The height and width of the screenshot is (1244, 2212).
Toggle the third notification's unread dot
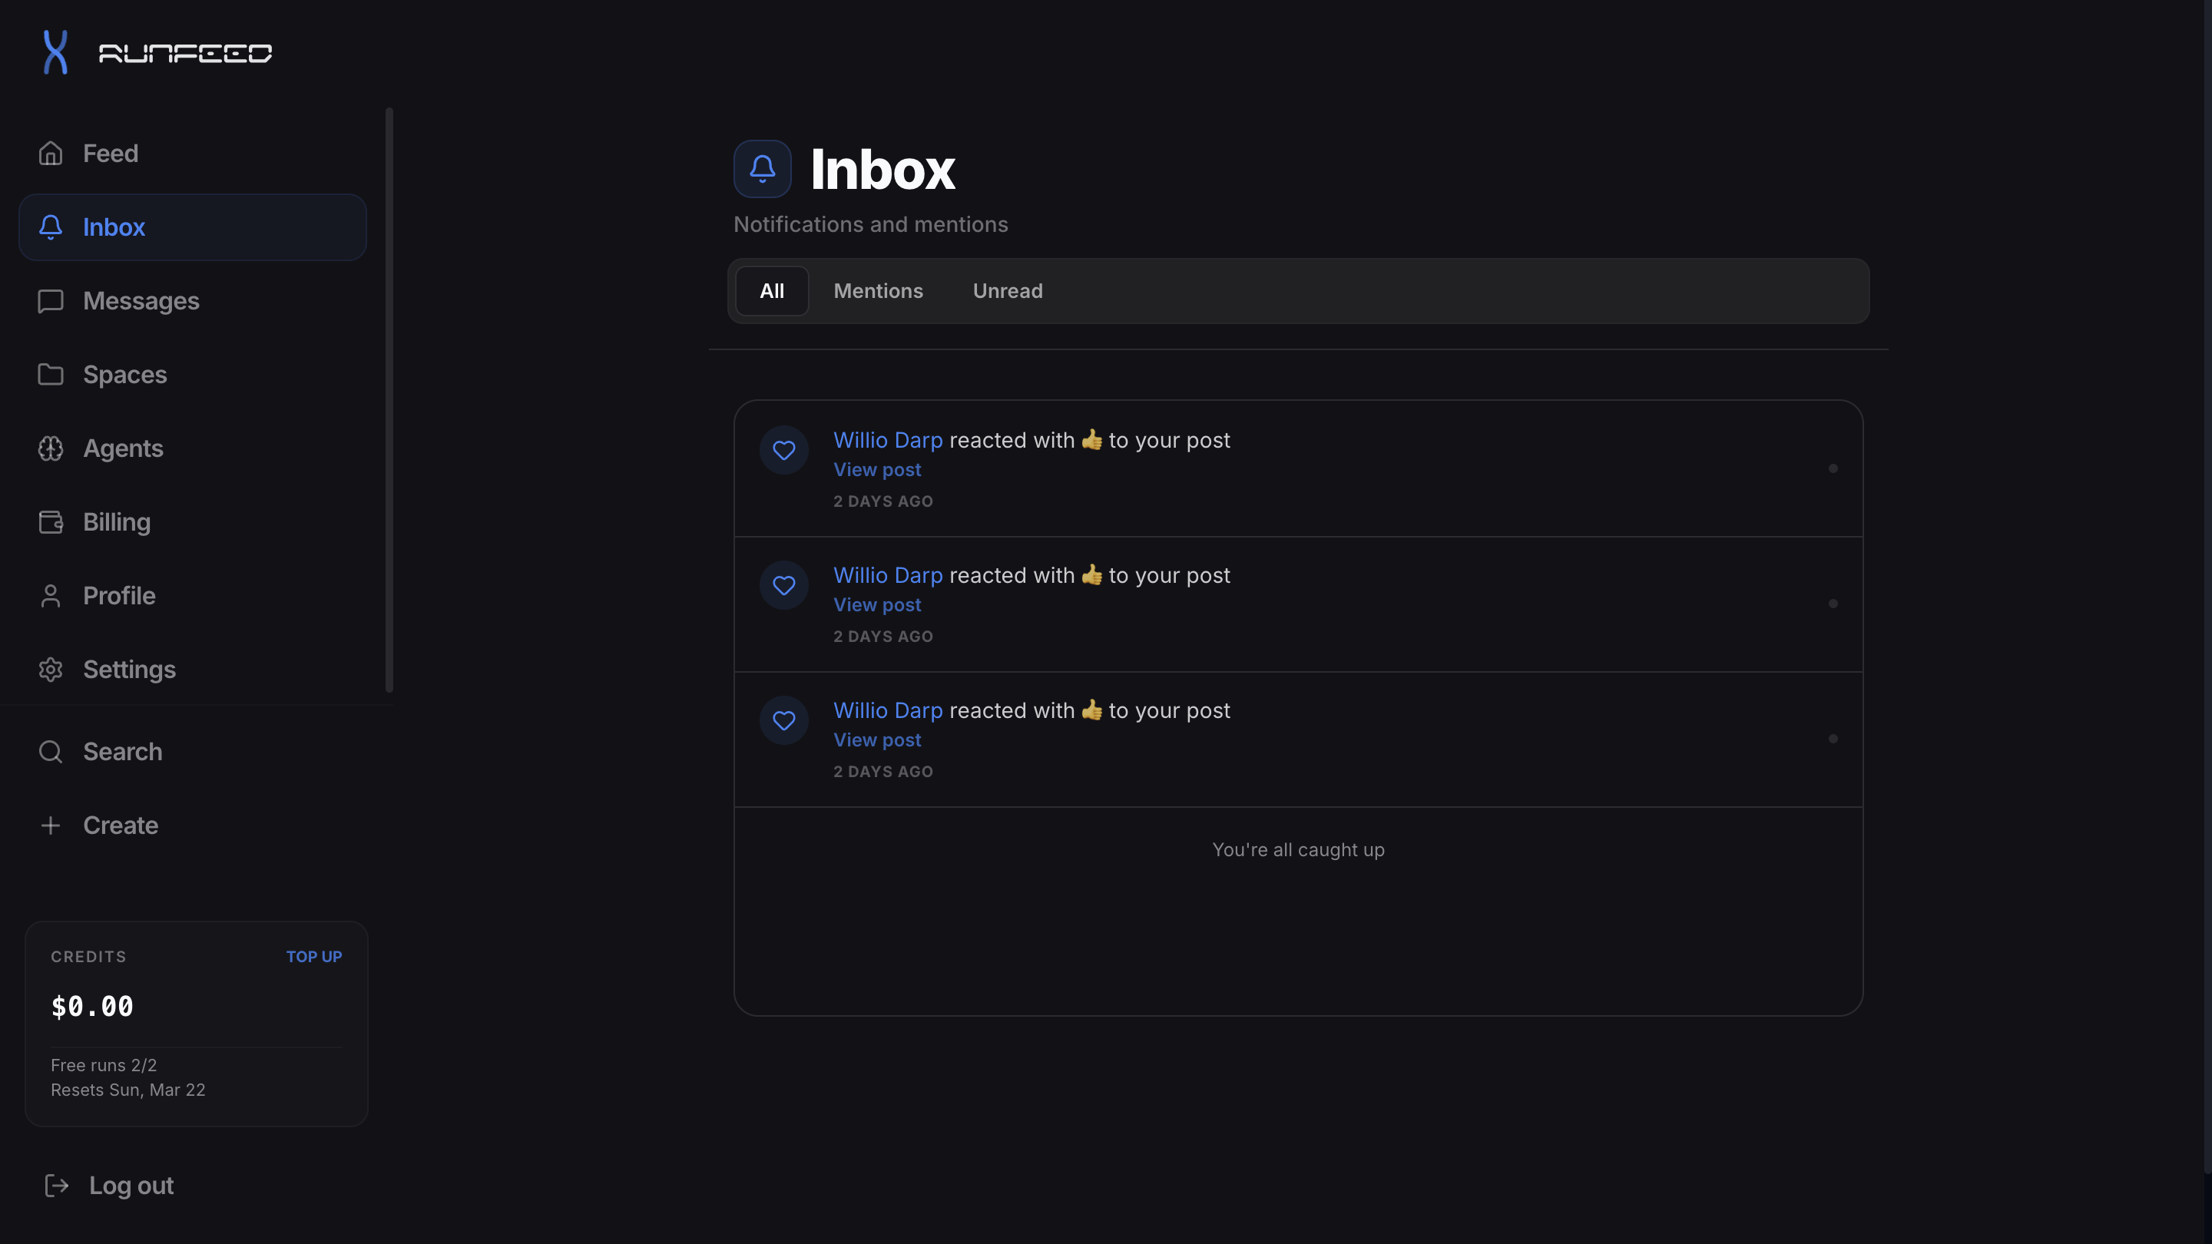tap(1833, 738)
